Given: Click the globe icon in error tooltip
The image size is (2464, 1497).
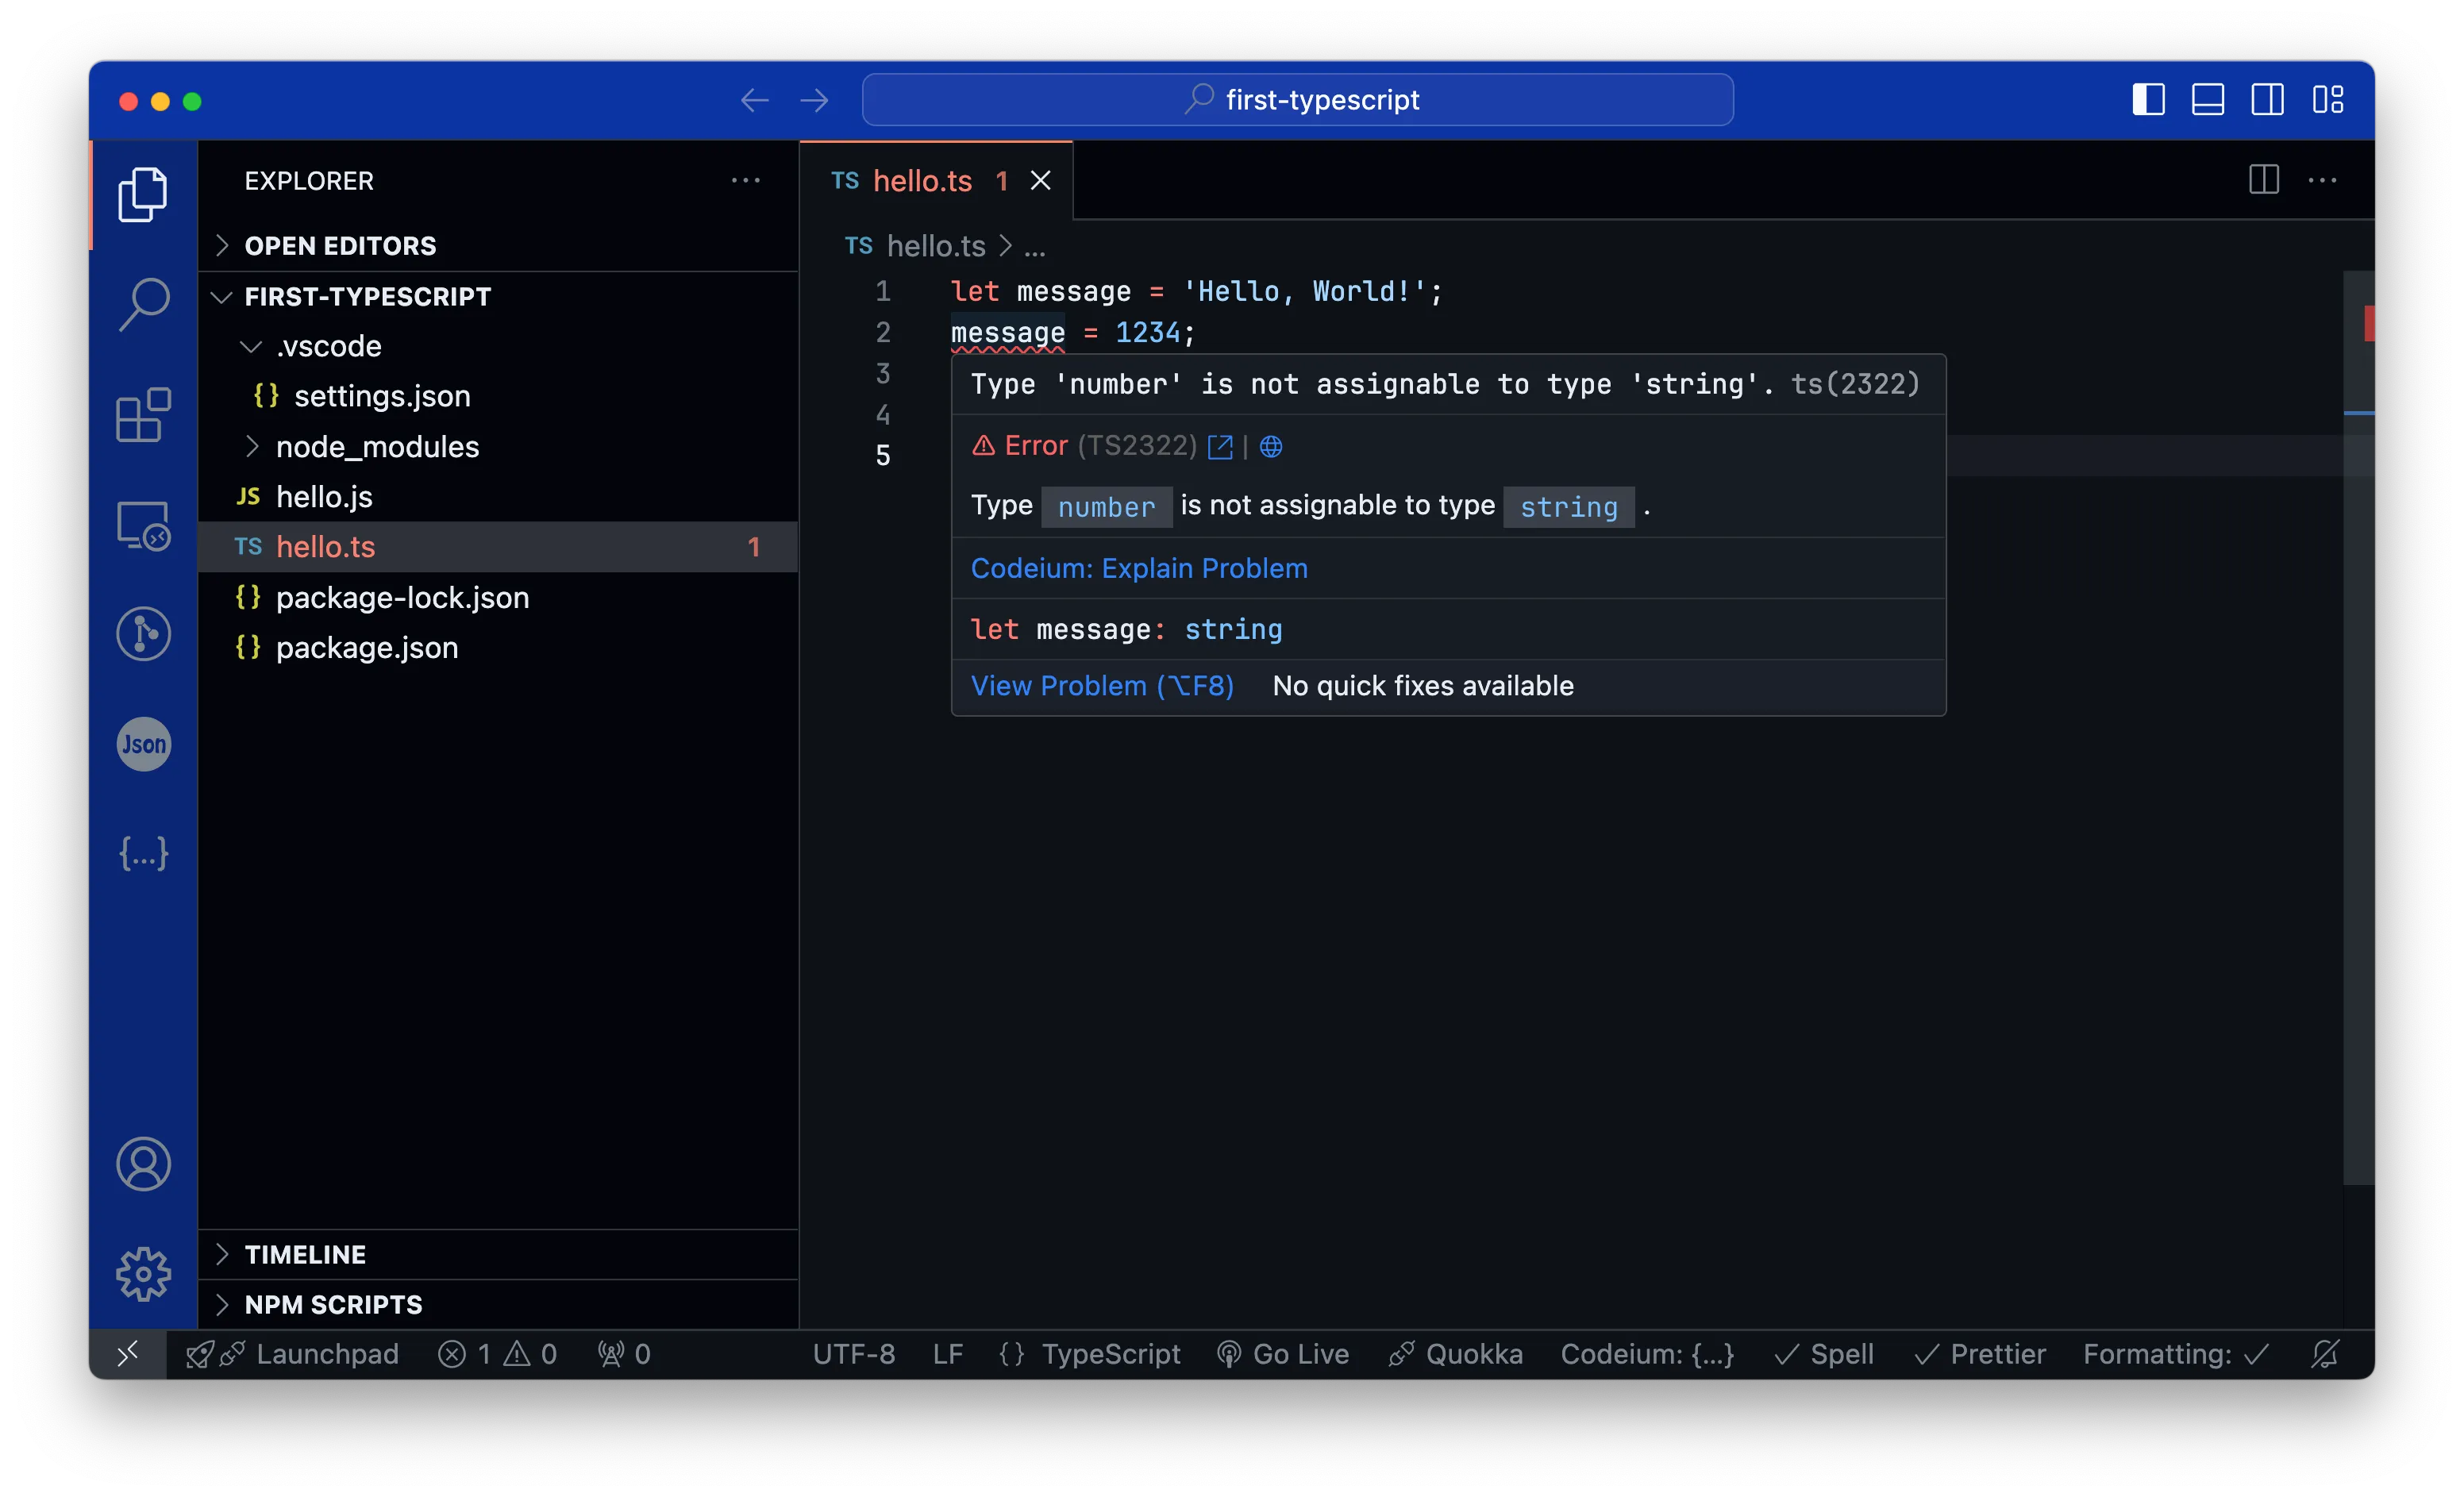Looking at the screenshot, I should click(1271, 446).
